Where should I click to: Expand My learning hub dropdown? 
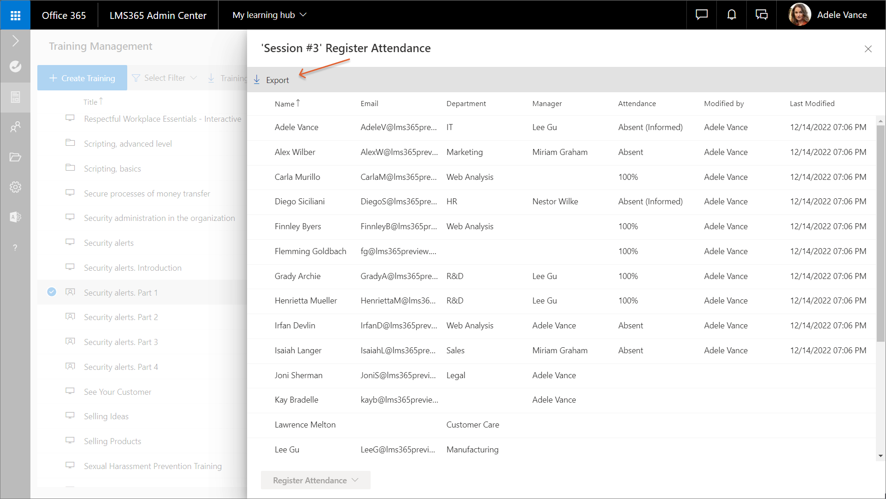(x=269, y=15)
